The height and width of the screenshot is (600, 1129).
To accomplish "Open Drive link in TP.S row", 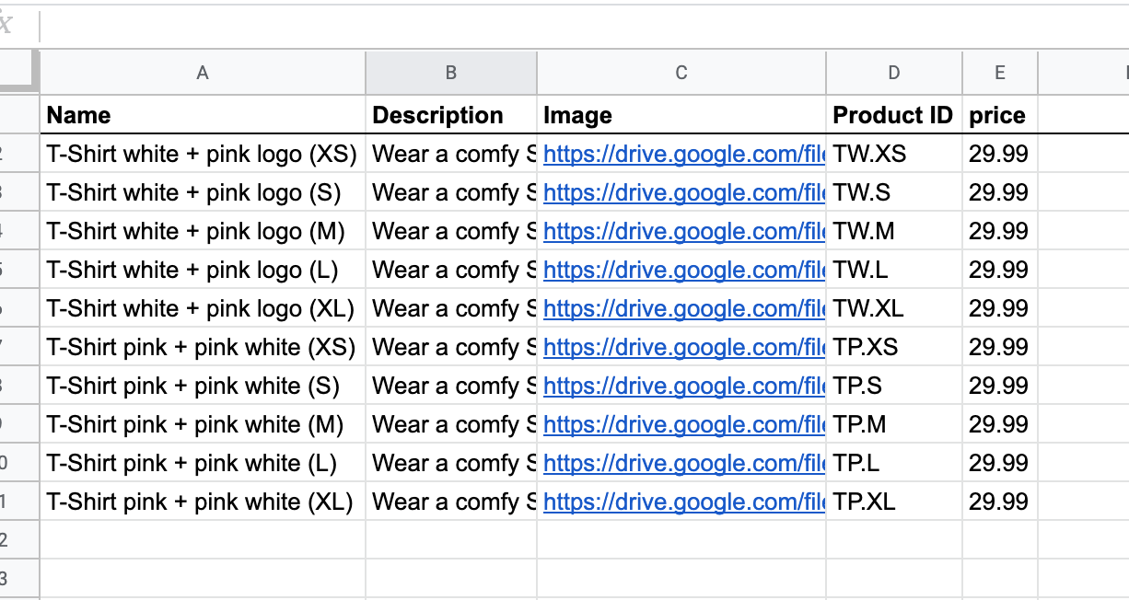I will point(683,387).
